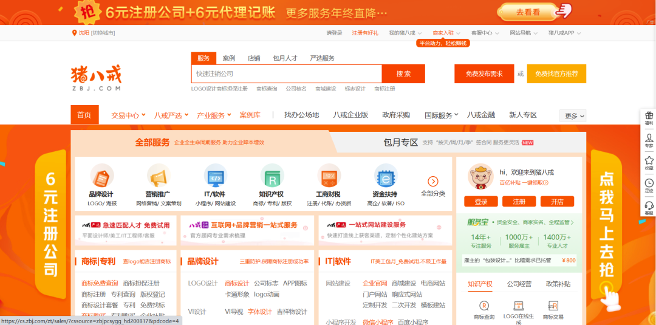Switch to the 店铺 search tab
The image size is (656, 325).
point(254,58)
